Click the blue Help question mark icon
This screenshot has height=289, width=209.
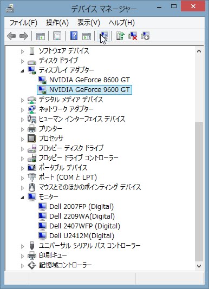pos(74,36)
